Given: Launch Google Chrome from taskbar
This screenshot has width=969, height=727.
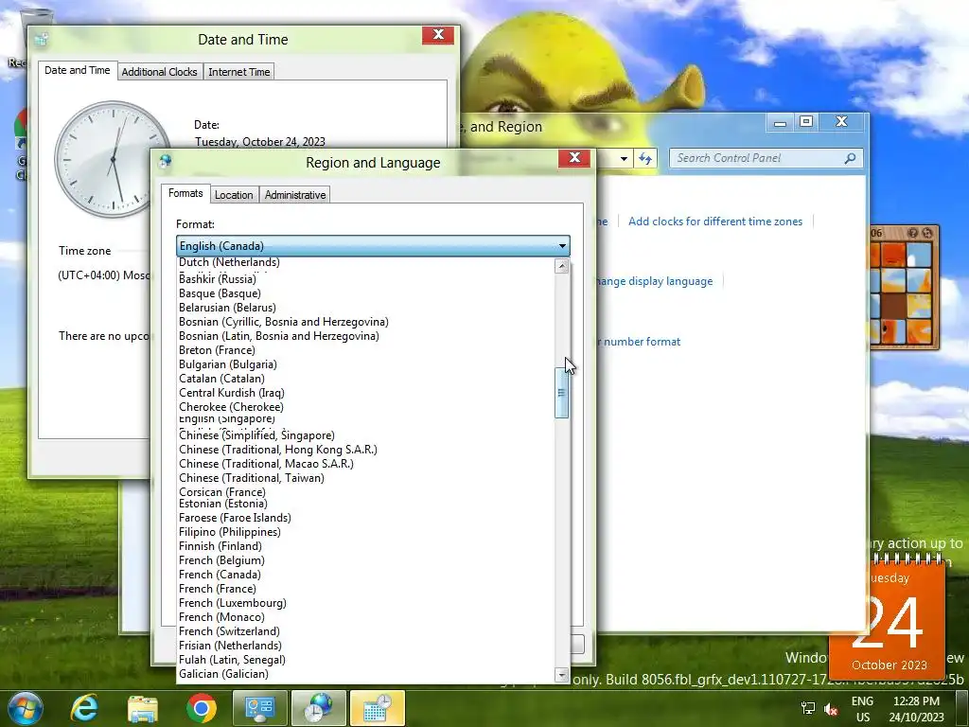Looking at the screenshot, I should click(202, 708).
